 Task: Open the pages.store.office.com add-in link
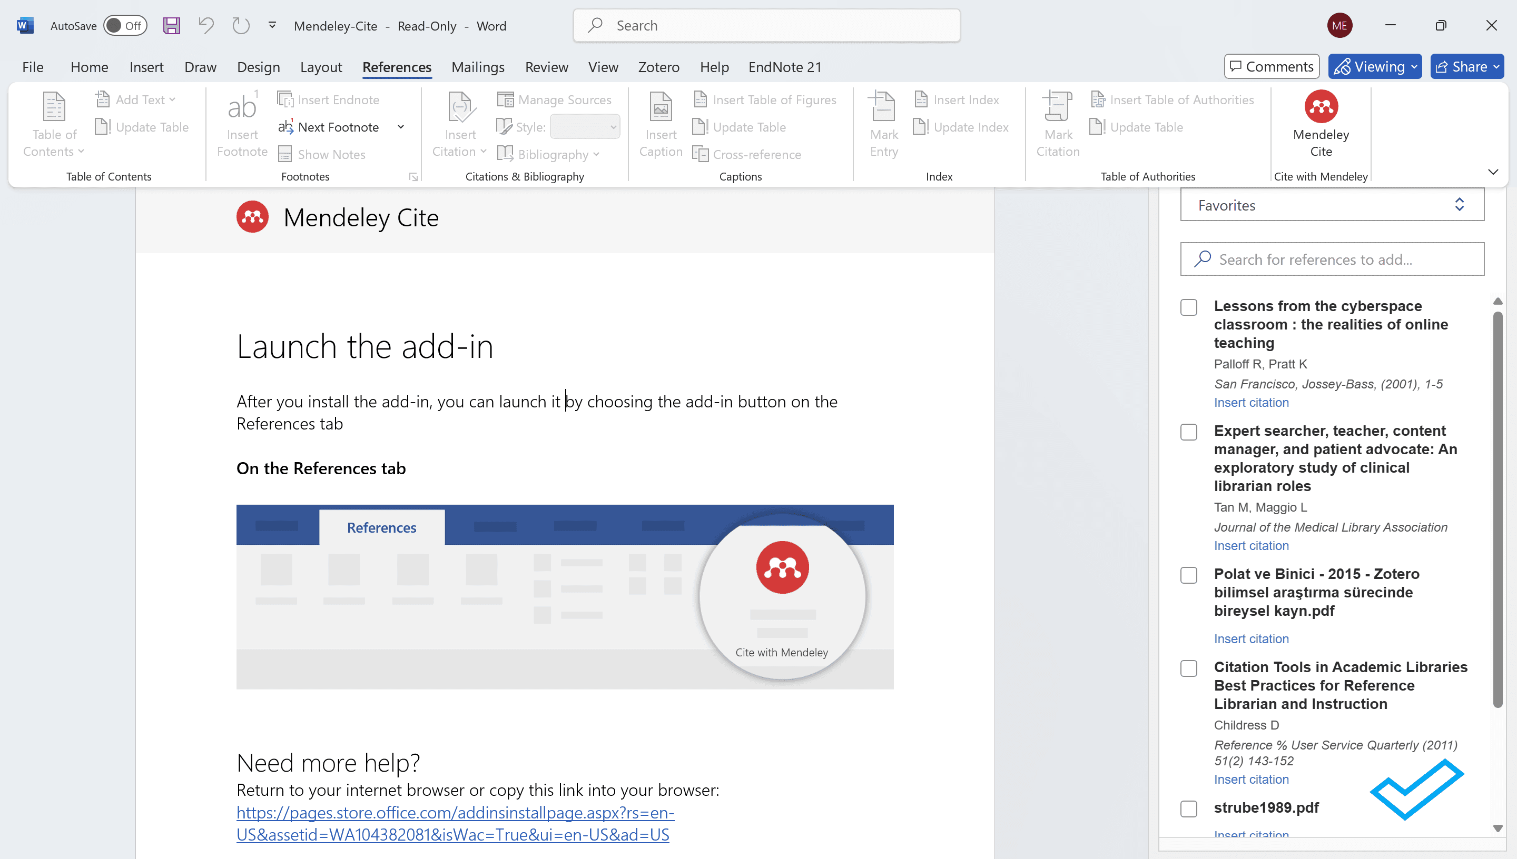coord(455,824)
